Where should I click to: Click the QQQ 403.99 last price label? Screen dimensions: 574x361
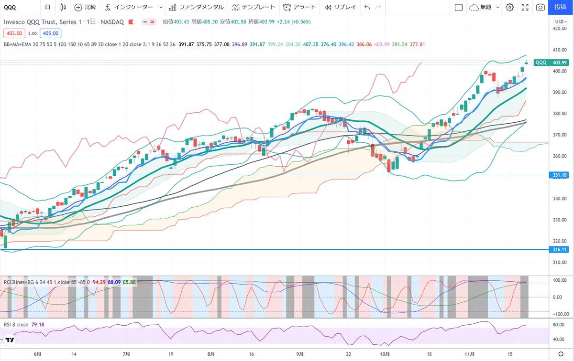tap(551, 63)
